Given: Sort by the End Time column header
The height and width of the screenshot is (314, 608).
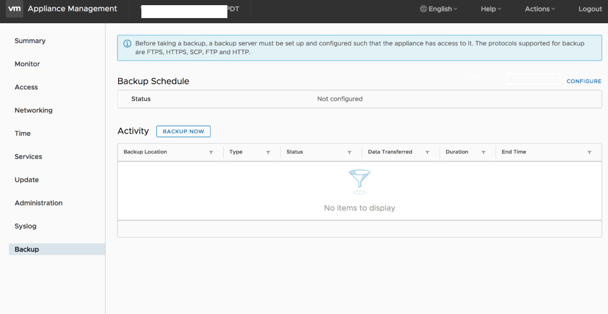Looking at the screenshot, I should (x=514, y=152).
